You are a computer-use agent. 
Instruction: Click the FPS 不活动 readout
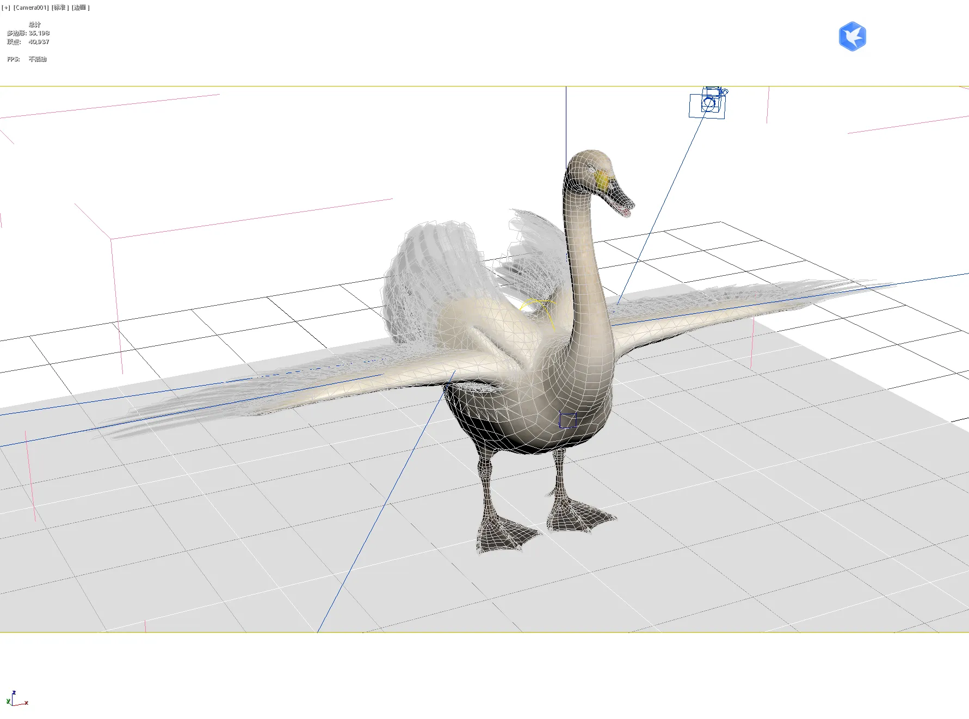(x=27, y=59)
